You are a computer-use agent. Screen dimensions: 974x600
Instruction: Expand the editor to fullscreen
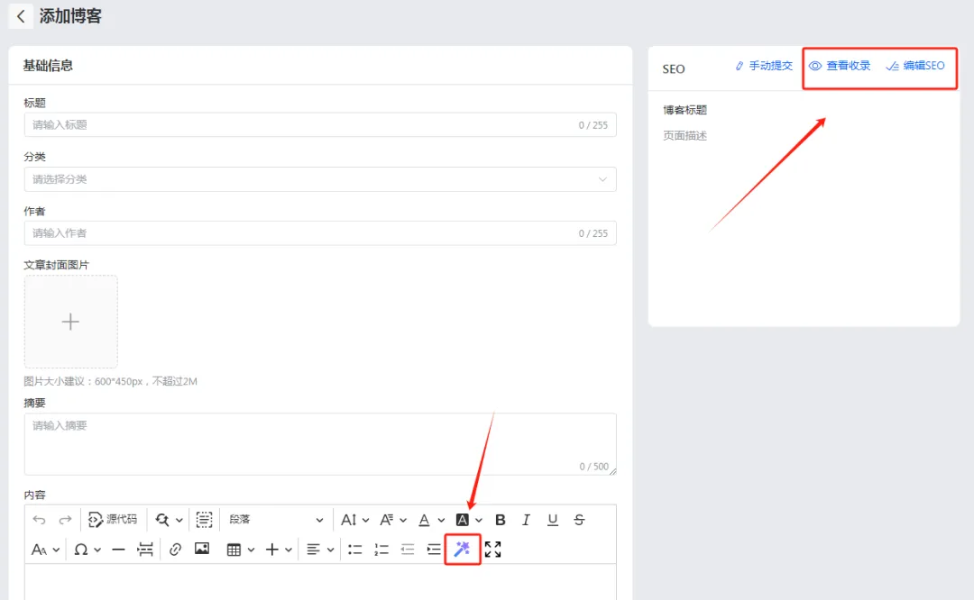[x=492, y=550]
